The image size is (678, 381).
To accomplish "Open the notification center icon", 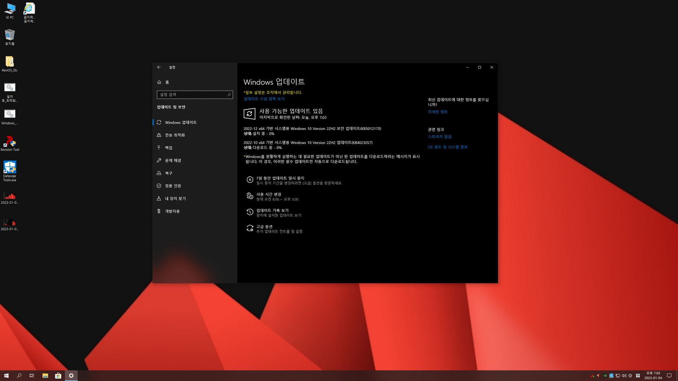I will (x=669, y=376).
